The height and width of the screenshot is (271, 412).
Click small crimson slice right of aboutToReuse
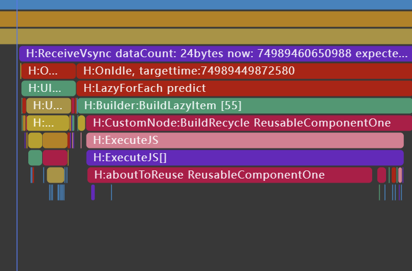pyautogui.click(x=381, y=175)
